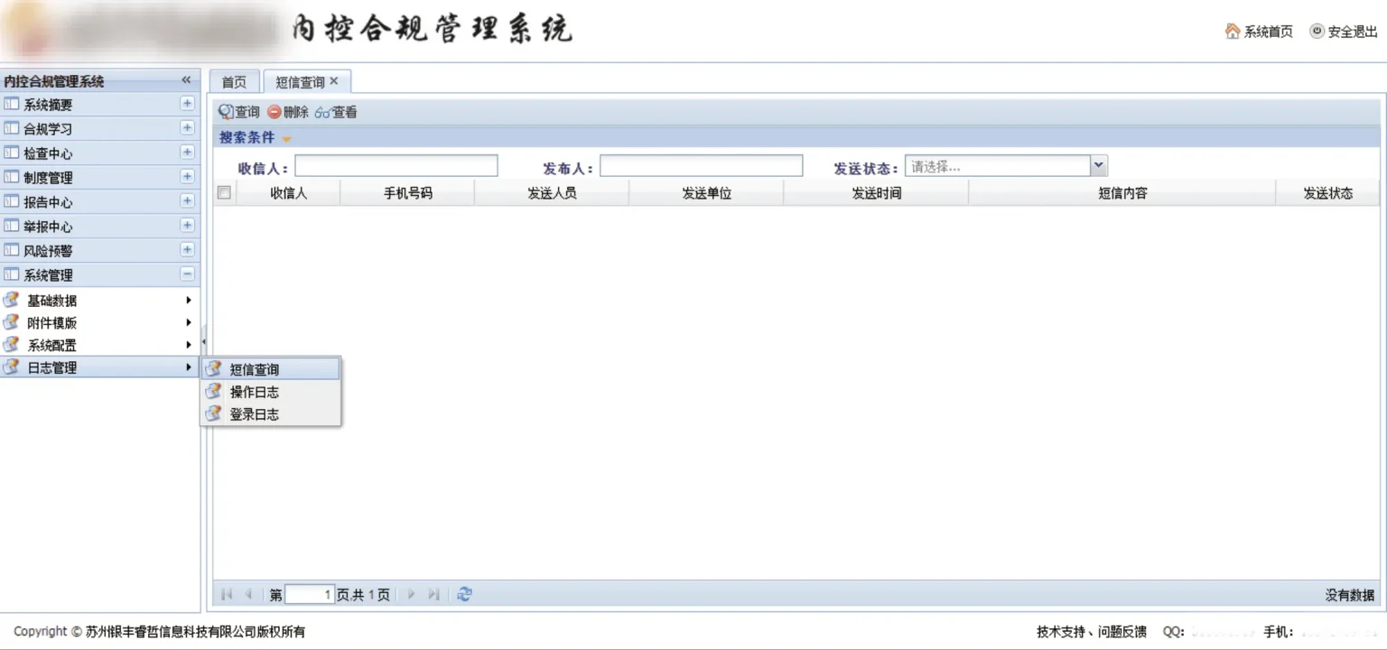Image resolution: width=1387 pixels, height=650 pixels.
Task: Click the refresh icon in pagination bar
Action: 464,594
